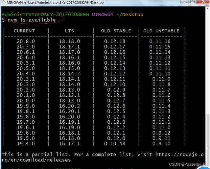Viewport: 210px width, 169px height.
Task: Click version 20.4.0
Action: pyautogui.click(x=26, y=74)
